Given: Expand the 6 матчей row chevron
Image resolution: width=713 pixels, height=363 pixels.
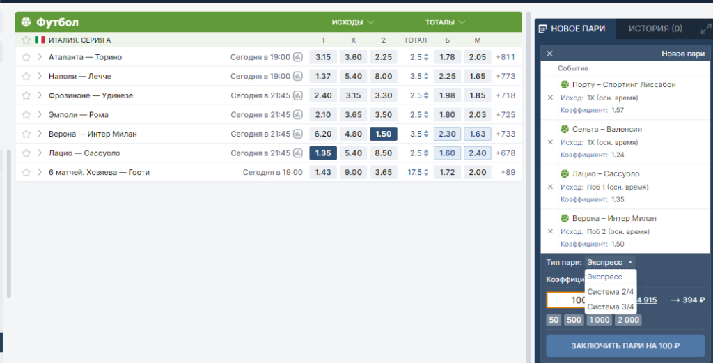Looking at the screenshot, I should [x=40, y=172].
